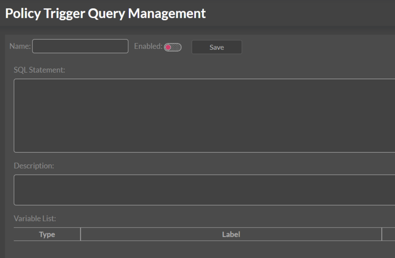Image resolution: width=395 pixels, height=258 pixels.
Task: Click the empty area below the Type header
Action: (47, 249)
